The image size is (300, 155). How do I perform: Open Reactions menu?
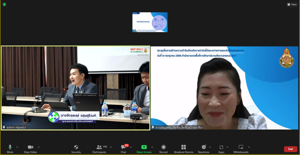click(x=204, y=149)
